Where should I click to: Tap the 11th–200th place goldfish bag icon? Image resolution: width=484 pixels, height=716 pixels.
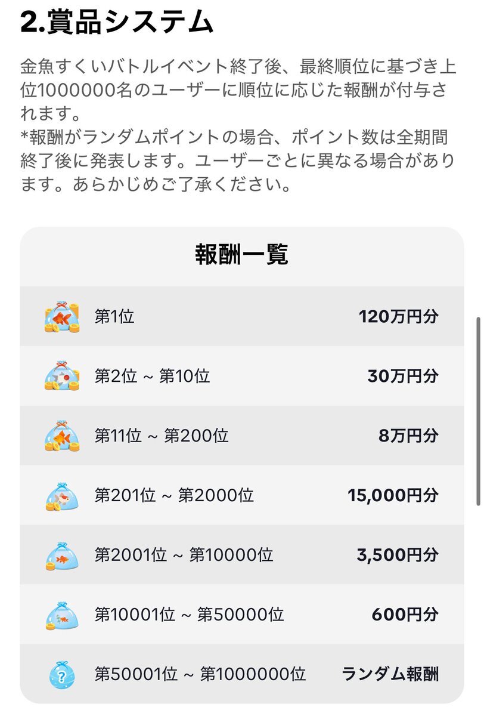61,436
